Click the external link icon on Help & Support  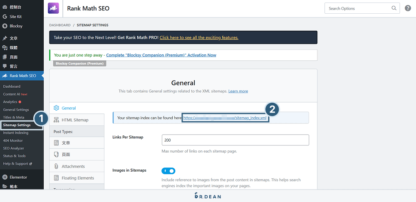(30, 164)
